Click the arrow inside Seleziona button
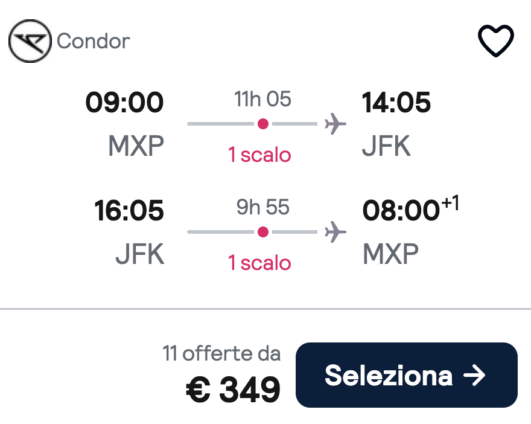This screenshot has height=424, width=531. [x=474, y=375]
